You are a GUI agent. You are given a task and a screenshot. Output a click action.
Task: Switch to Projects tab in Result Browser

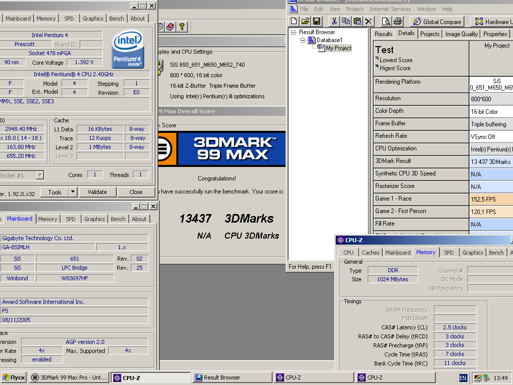[430, 34]
